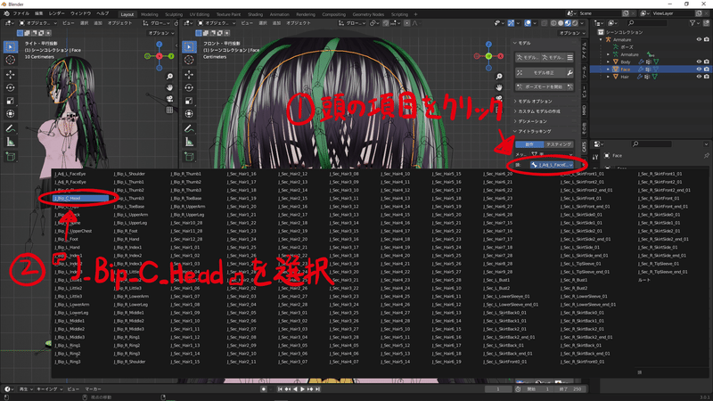
Task: Open object mode dropdown in left viewport
Action: [x=38, y=23]
